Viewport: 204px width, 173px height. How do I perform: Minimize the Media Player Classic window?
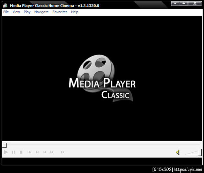coord(175,3)
